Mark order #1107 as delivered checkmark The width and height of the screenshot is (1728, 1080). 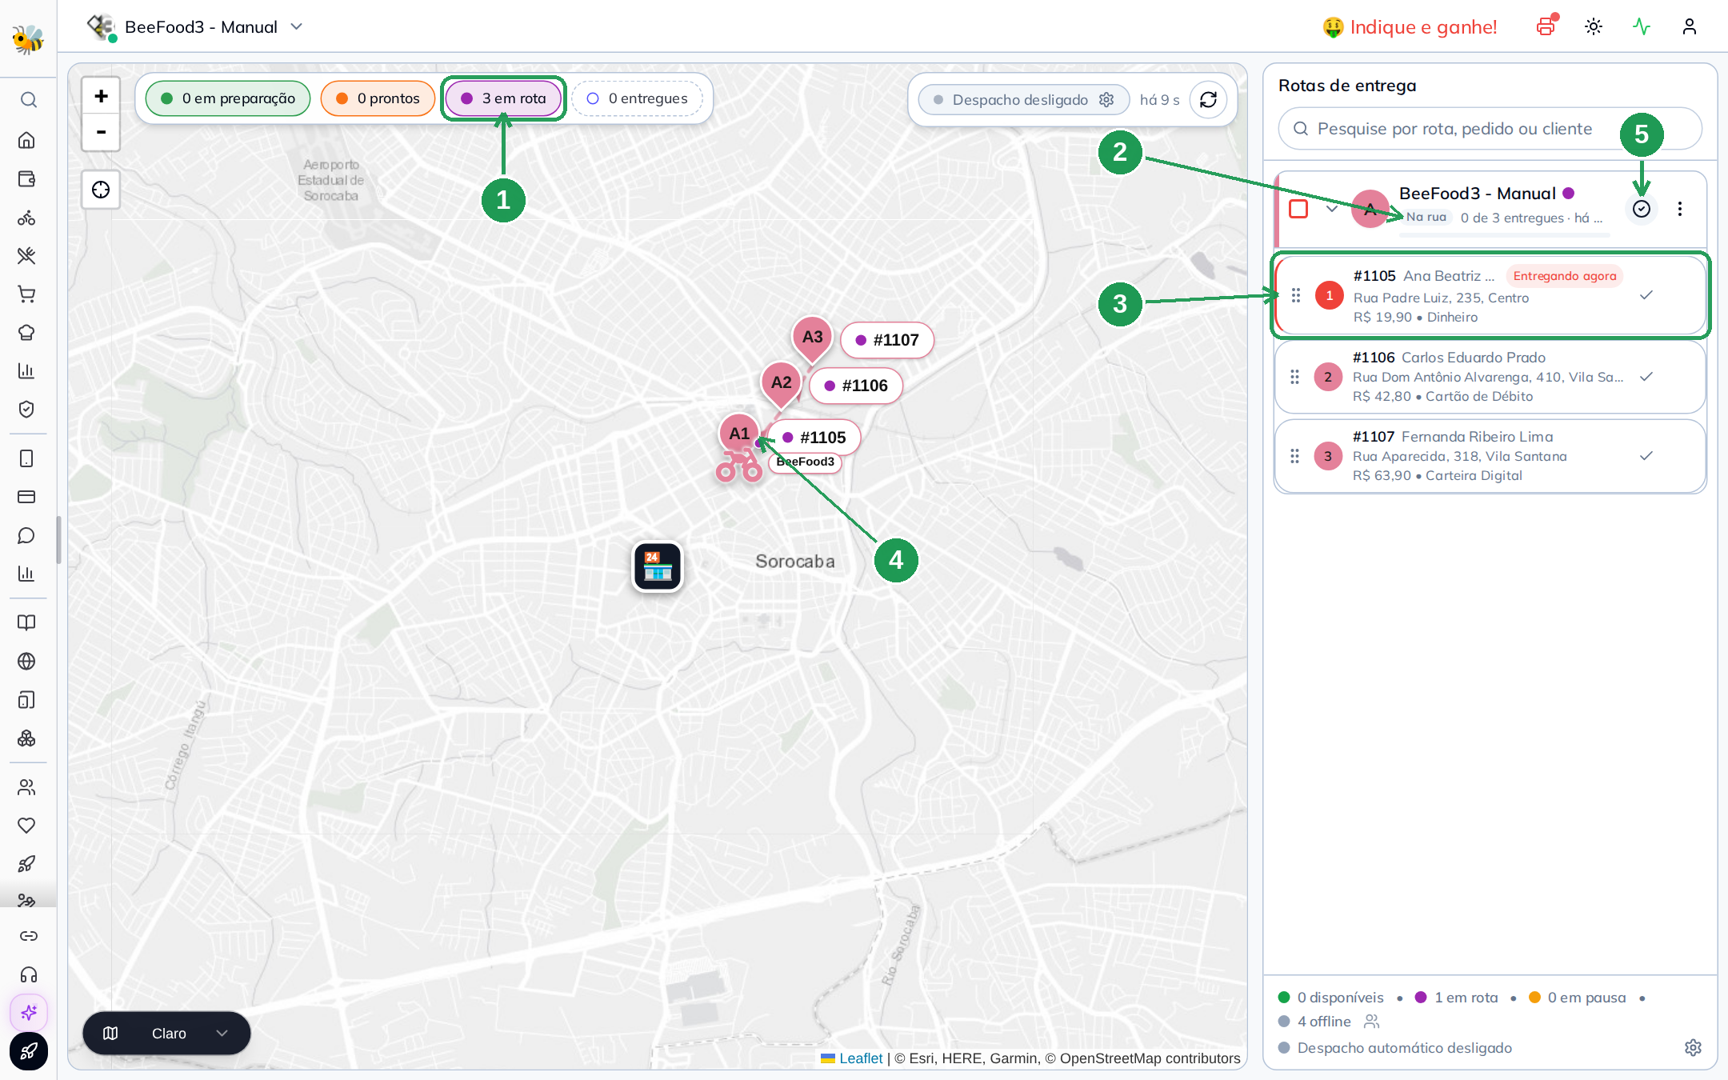point(1646,456)
